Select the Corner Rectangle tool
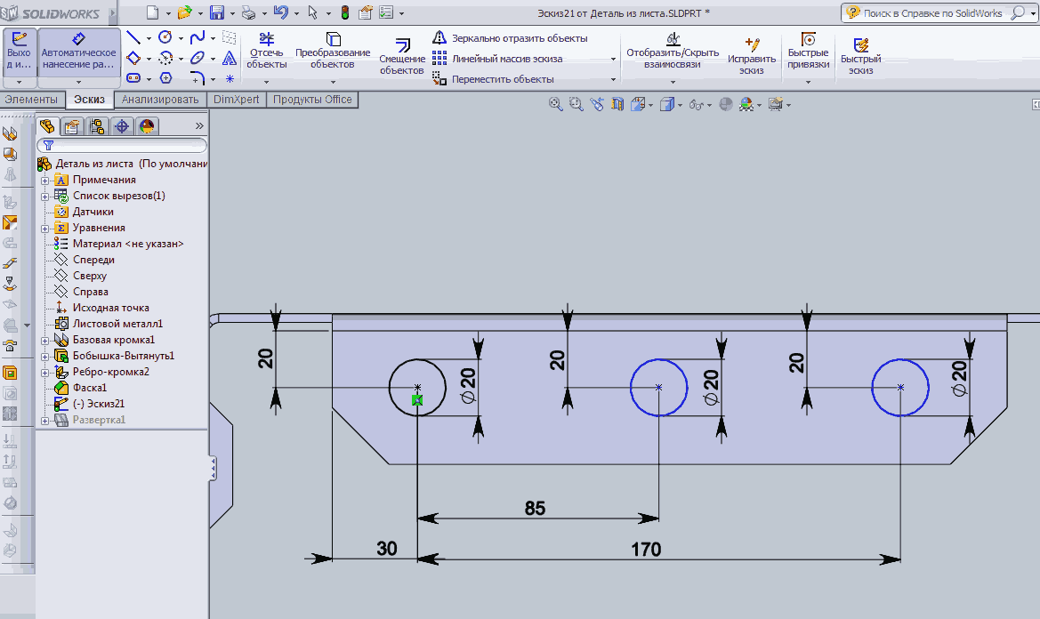1040x619 pixels. tap(133, 59)
